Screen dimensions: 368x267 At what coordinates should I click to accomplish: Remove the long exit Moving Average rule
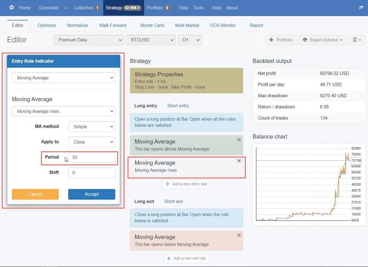[239, 235]
